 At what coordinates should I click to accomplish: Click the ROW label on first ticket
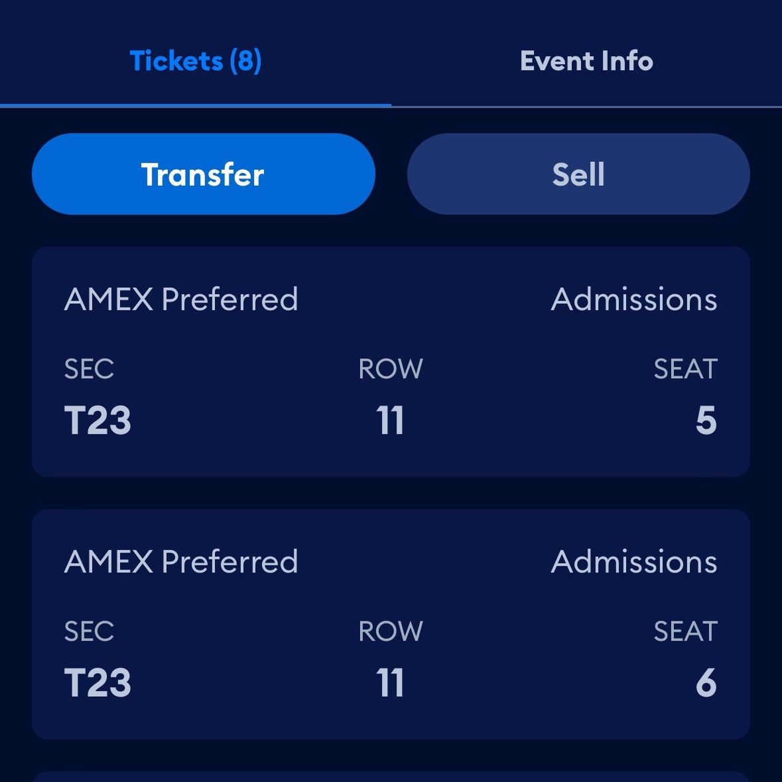[391, 369]
